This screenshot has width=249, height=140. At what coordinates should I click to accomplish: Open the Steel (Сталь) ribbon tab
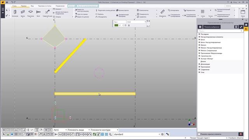(x=14, y=6)
